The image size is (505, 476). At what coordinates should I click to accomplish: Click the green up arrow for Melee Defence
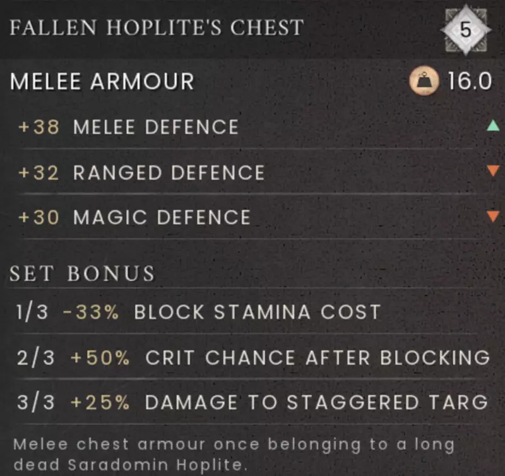click(x=493, y=126)
